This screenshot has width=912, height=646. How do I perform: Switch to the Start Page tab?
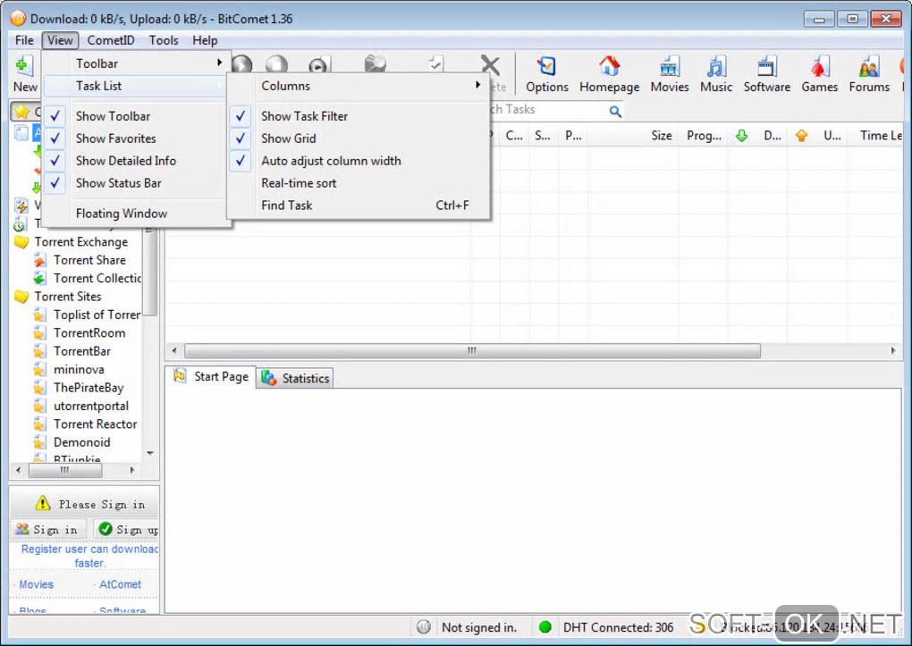(x=210, y=377)
